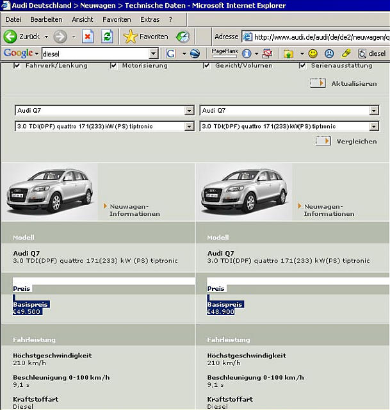Viewport: 390px width, 410px height.
Task: Click the Vergleichen button
Action: click(346, 141)
